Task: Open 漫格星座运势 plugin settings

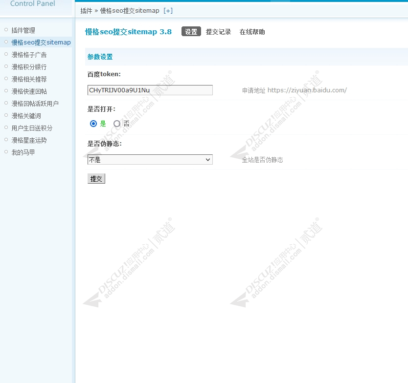Action: click(24, 140)
